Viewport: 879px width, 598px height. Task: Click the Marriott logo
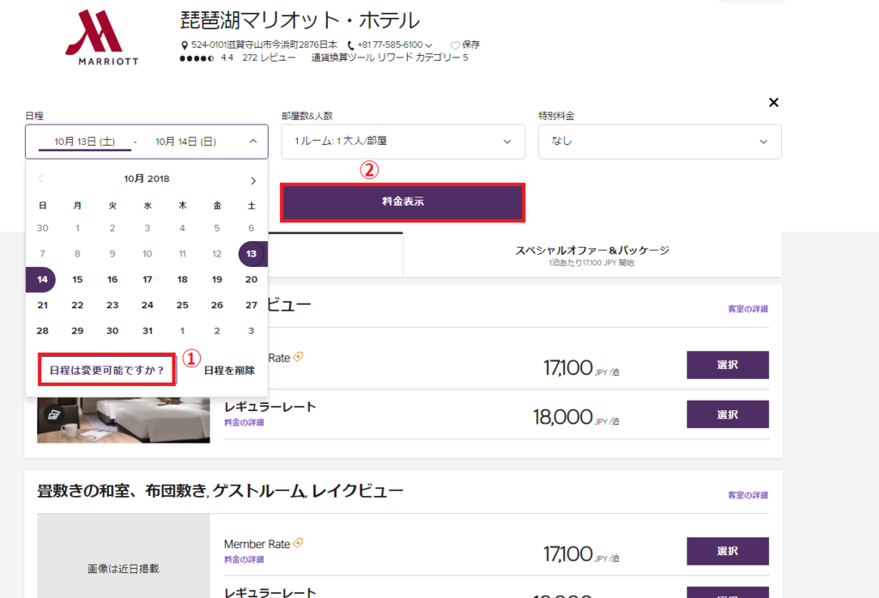(x=102, y=38)
